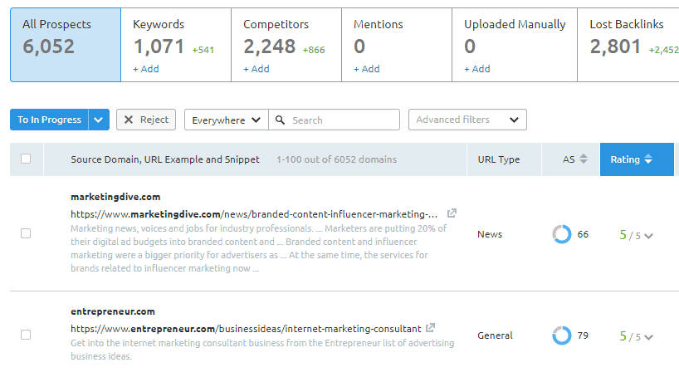
Task: Select the All Prospects tab
Action: [66, 45]
